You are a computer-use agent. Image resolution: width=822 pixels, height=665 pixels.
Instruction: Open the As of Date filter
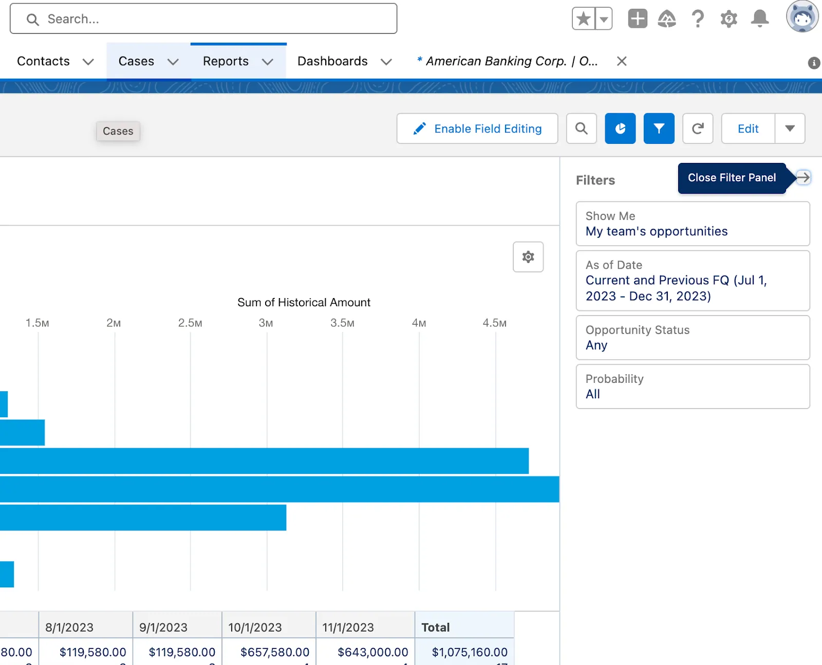[x=693, y=281]
